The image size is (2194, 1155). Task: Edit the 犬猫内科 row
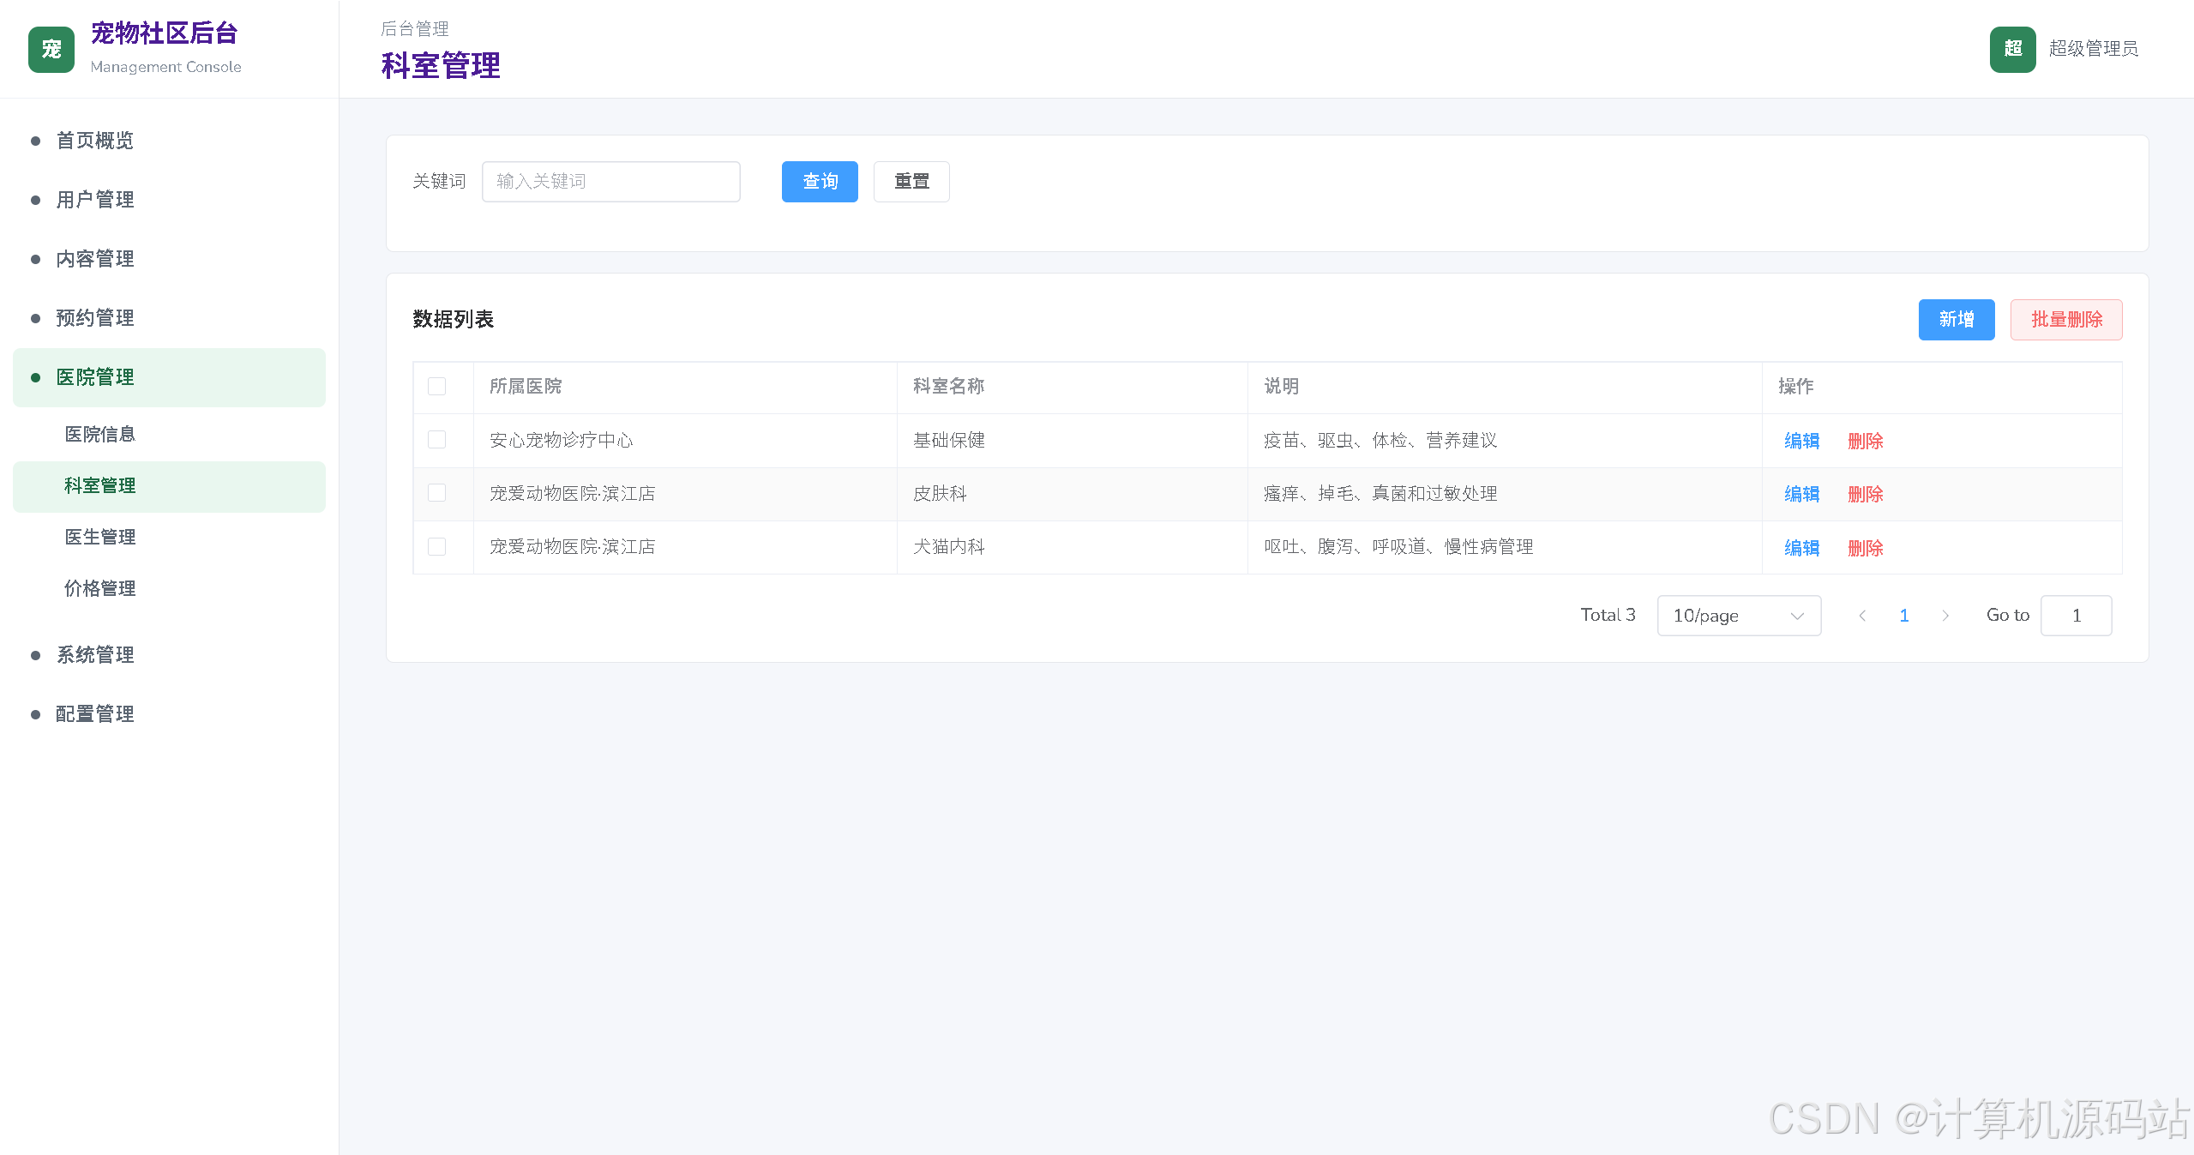pyautogui.click(x=1801, y=548)
